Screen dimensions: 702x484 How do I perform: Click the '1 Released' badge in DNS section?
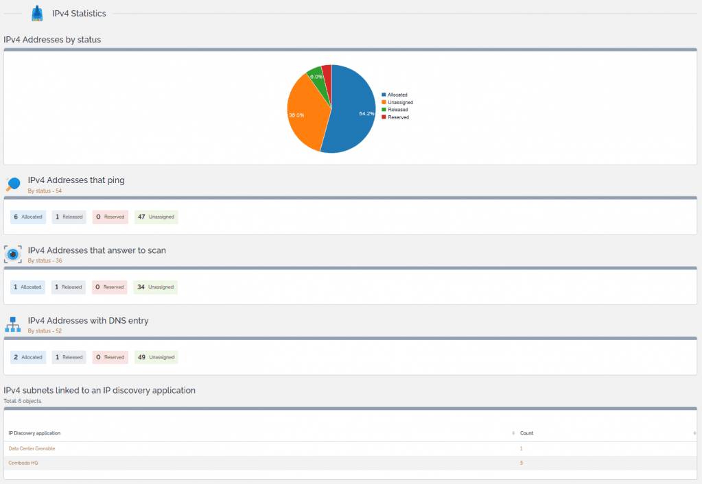point(68,356)
